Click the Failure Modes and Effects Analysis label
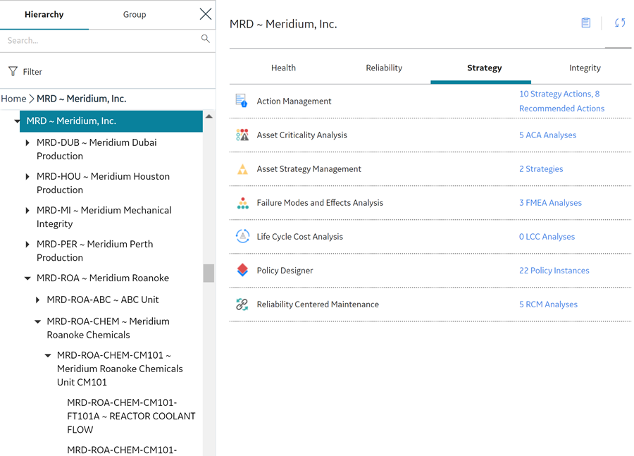This screenshot has height=456, width=634. click(x=320, y=203)
